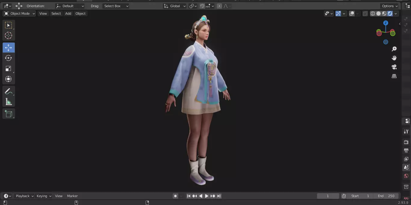Click the current frame field
Viewport: 411px width, 205px height.
point(328,196)
